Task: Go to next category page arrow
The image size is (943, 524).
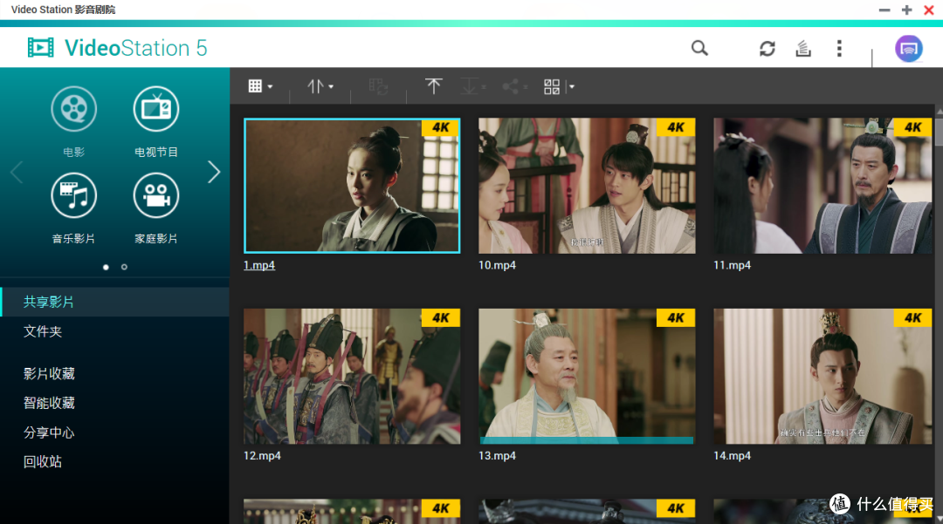Action: coord(214,173)
